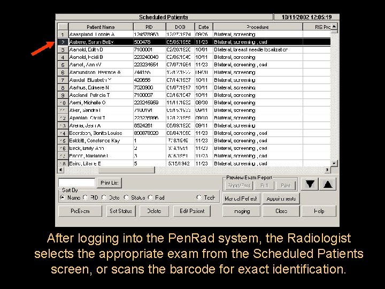This screenshot has width=385, height=289.
Task: Click the horizontal scrollbar left arrow
Action: click(x=60, y=170)
